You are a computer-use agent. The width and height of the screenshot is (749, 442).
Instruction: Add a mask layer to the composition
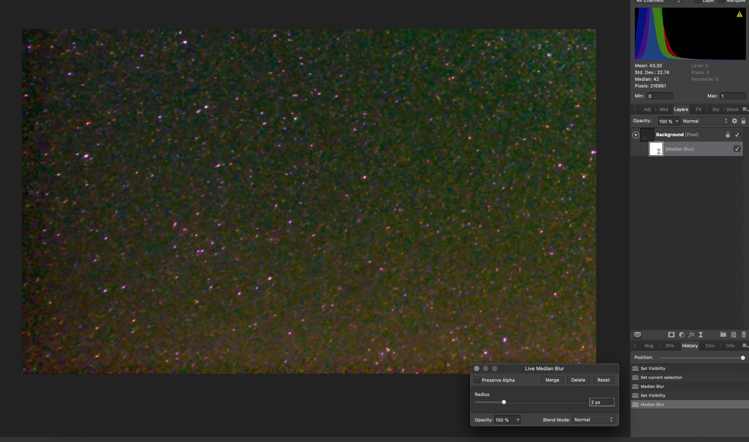(x=671, y=335)
